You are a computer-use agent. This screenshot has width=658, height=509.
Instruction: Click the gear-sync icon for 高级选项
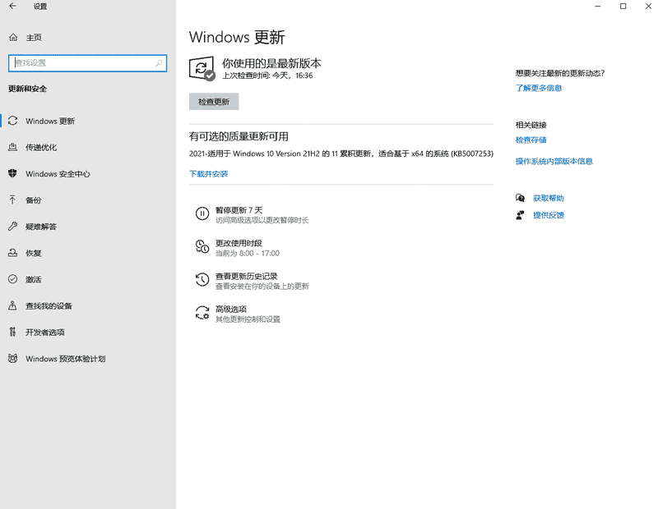[x=202, y=313]
